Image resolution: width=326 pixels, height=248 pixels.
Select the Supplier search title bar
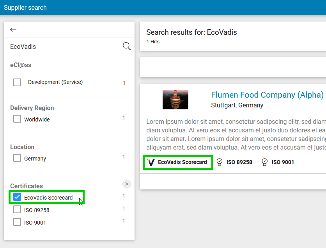(25, 7)
